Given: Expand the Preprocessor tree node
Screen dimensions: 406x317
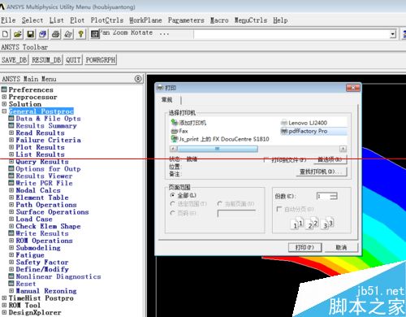Looking at the screenshot, I should [x=4, y=97].
